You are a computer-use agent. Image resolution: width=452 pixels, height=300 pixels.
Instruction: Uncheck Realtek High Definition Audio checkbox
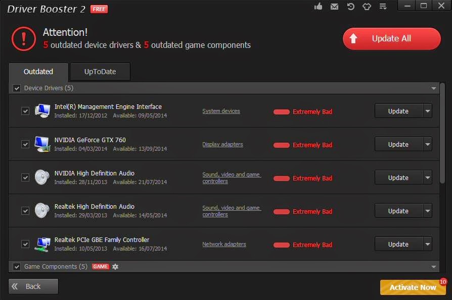click(x=25, y=211)
